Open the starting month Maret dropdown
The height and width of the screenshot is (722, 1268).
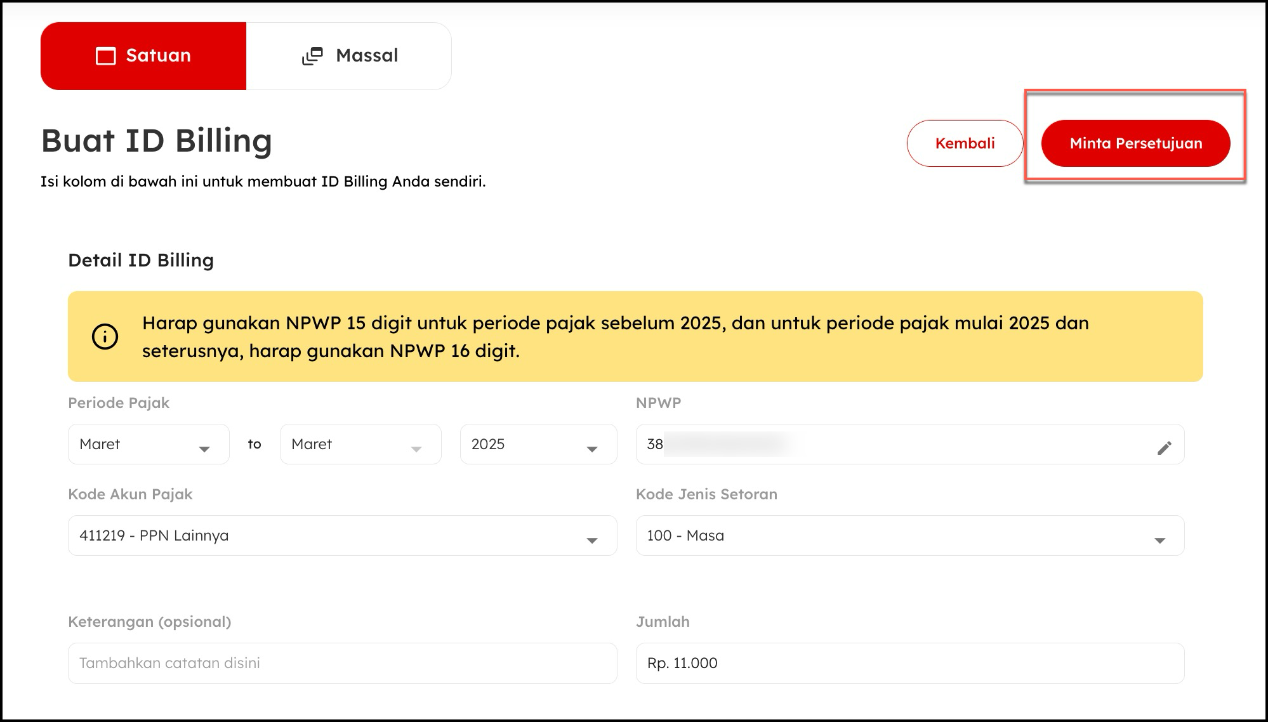[148, 444]
